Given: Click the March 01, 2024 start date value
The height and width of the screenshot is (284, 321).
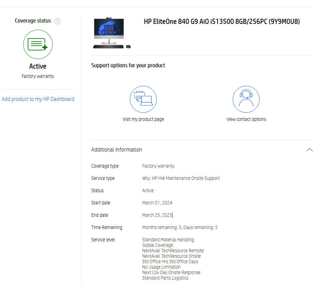Looking at the screenshot, I should (x=157, y=203).
